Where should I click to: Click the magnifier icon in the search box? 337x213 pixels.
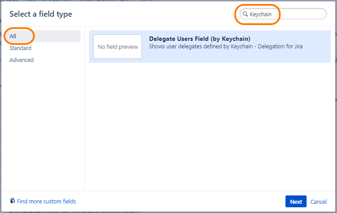(x=245, y=14)
